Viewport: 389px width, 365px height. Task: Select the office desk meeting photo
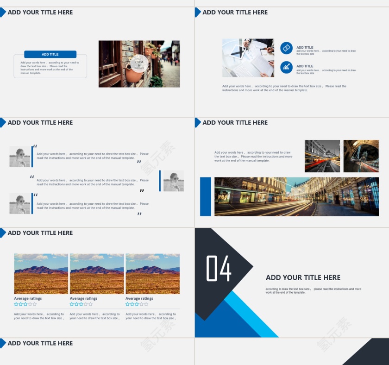click(248, 58)
